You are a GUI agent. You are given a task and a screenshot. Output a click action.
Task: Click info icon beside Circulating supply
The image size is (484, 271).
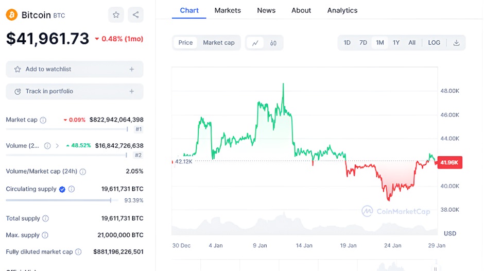click(72, 189)
